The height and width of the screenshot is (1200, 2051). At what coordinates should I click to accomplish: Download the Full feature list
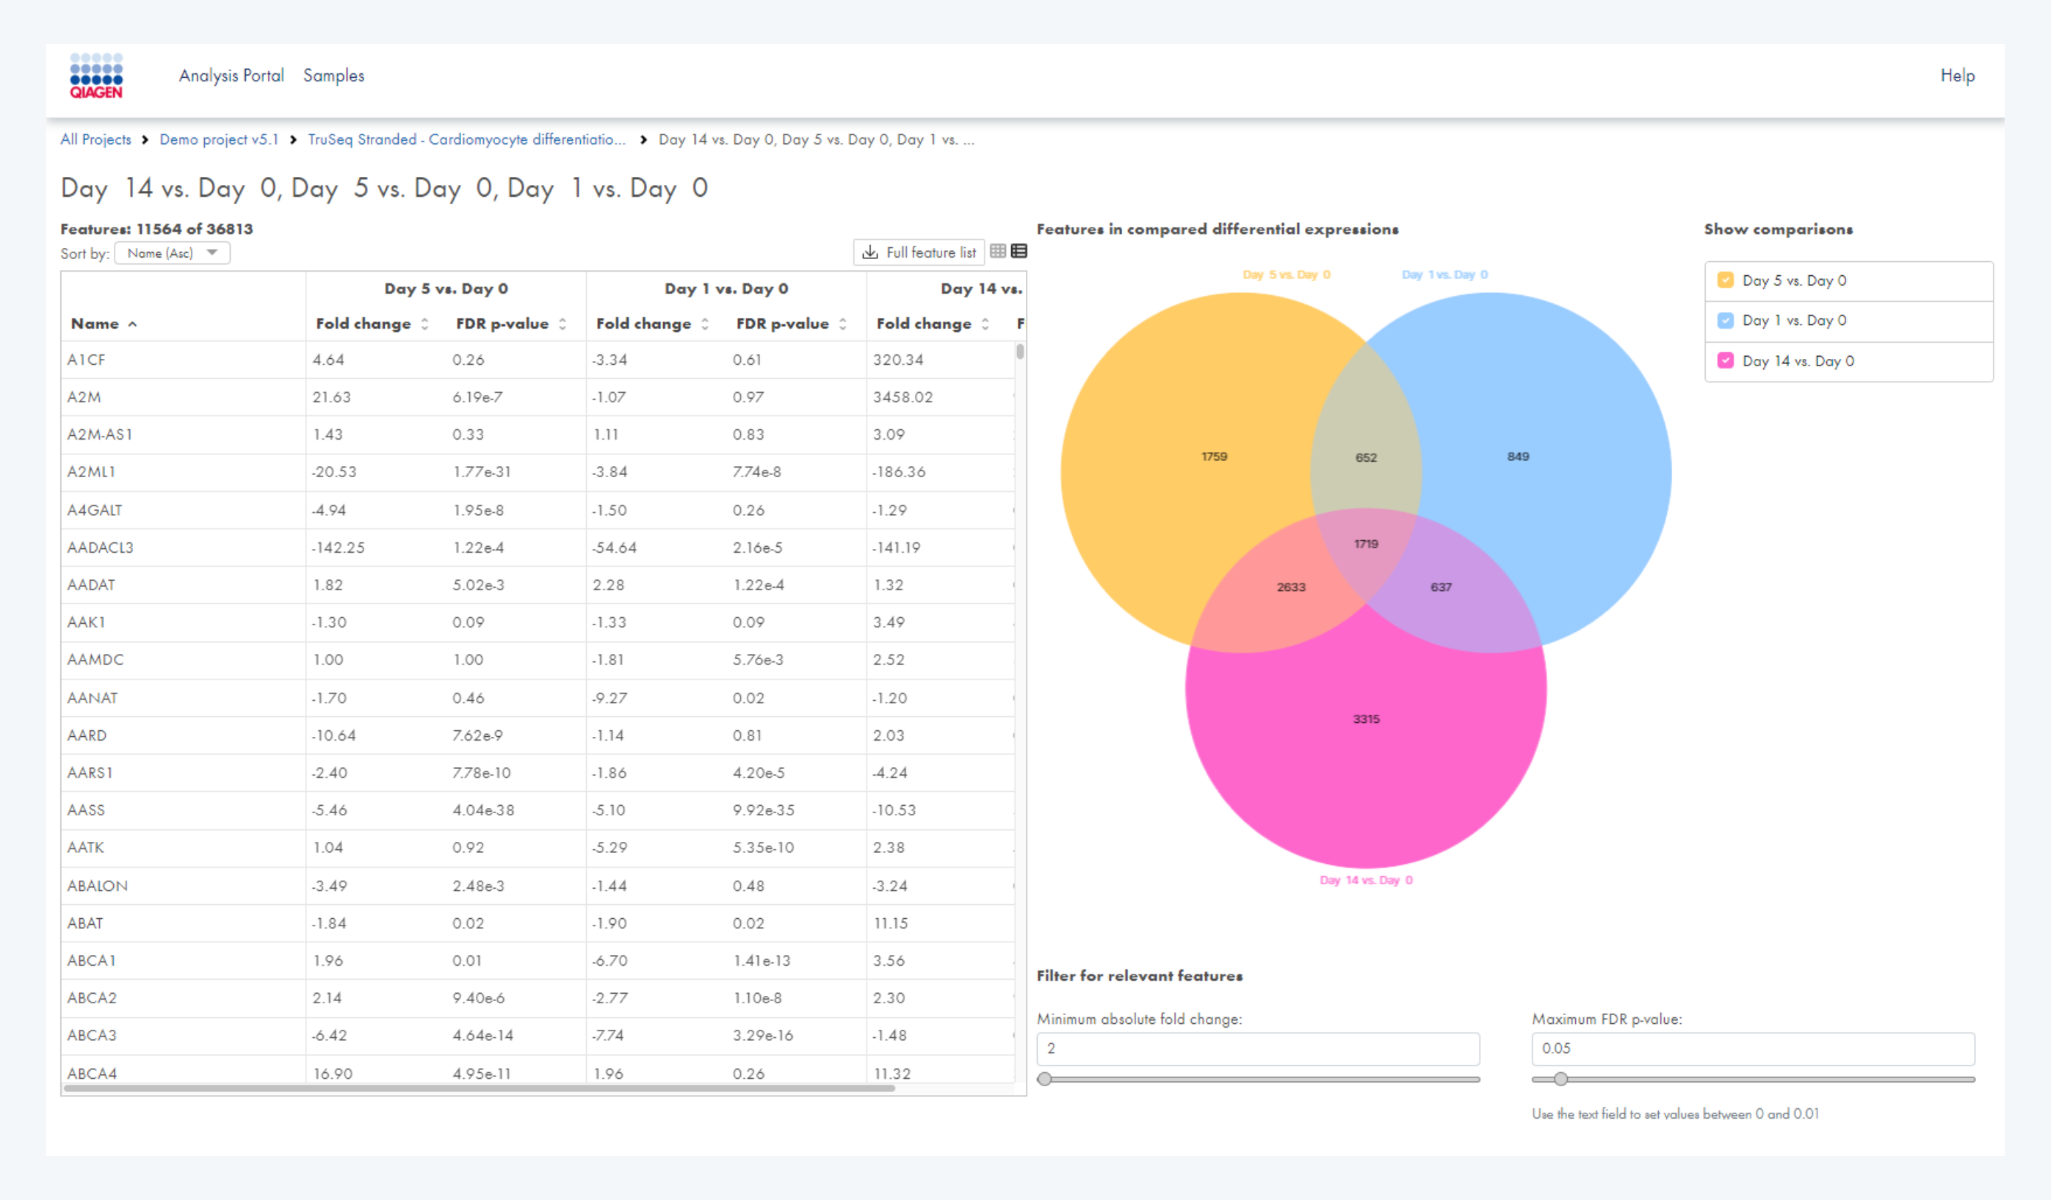(x=919, y=252)
